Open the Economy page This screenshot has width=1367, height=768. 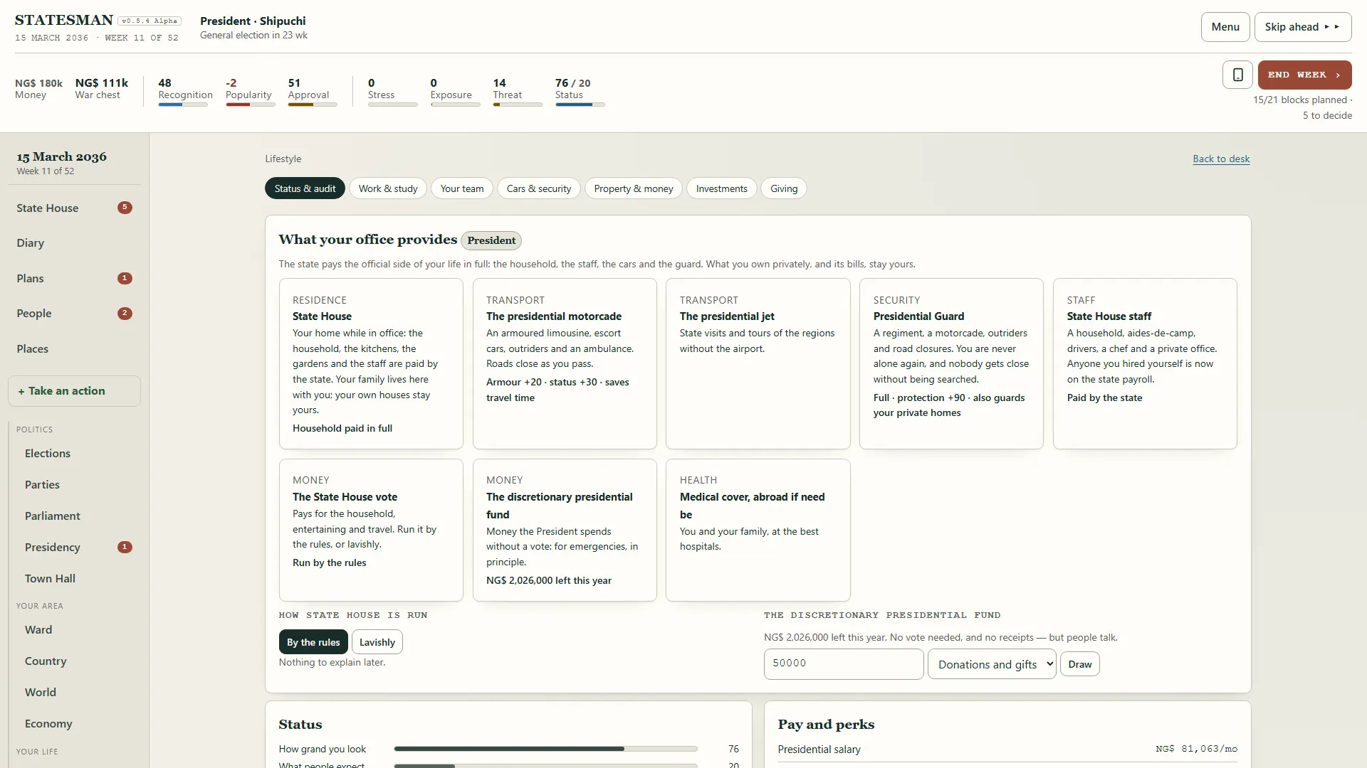78,724
